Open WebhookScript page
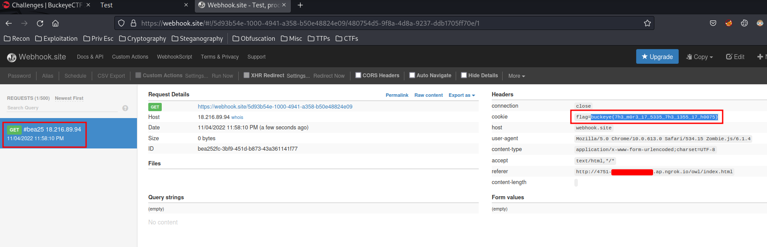767x247 pixels. click(174, 57)
